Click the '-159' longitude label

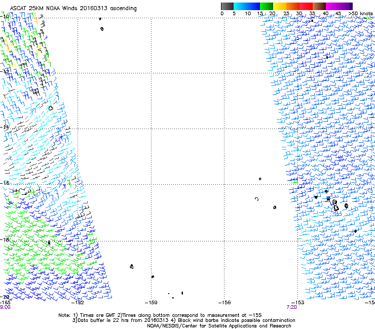tap(151, 303)
